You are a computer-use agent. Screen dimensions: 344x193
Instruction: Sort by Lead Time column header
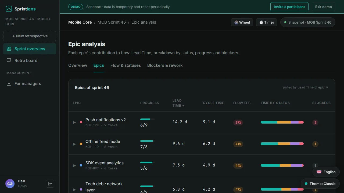coord(178,103)
